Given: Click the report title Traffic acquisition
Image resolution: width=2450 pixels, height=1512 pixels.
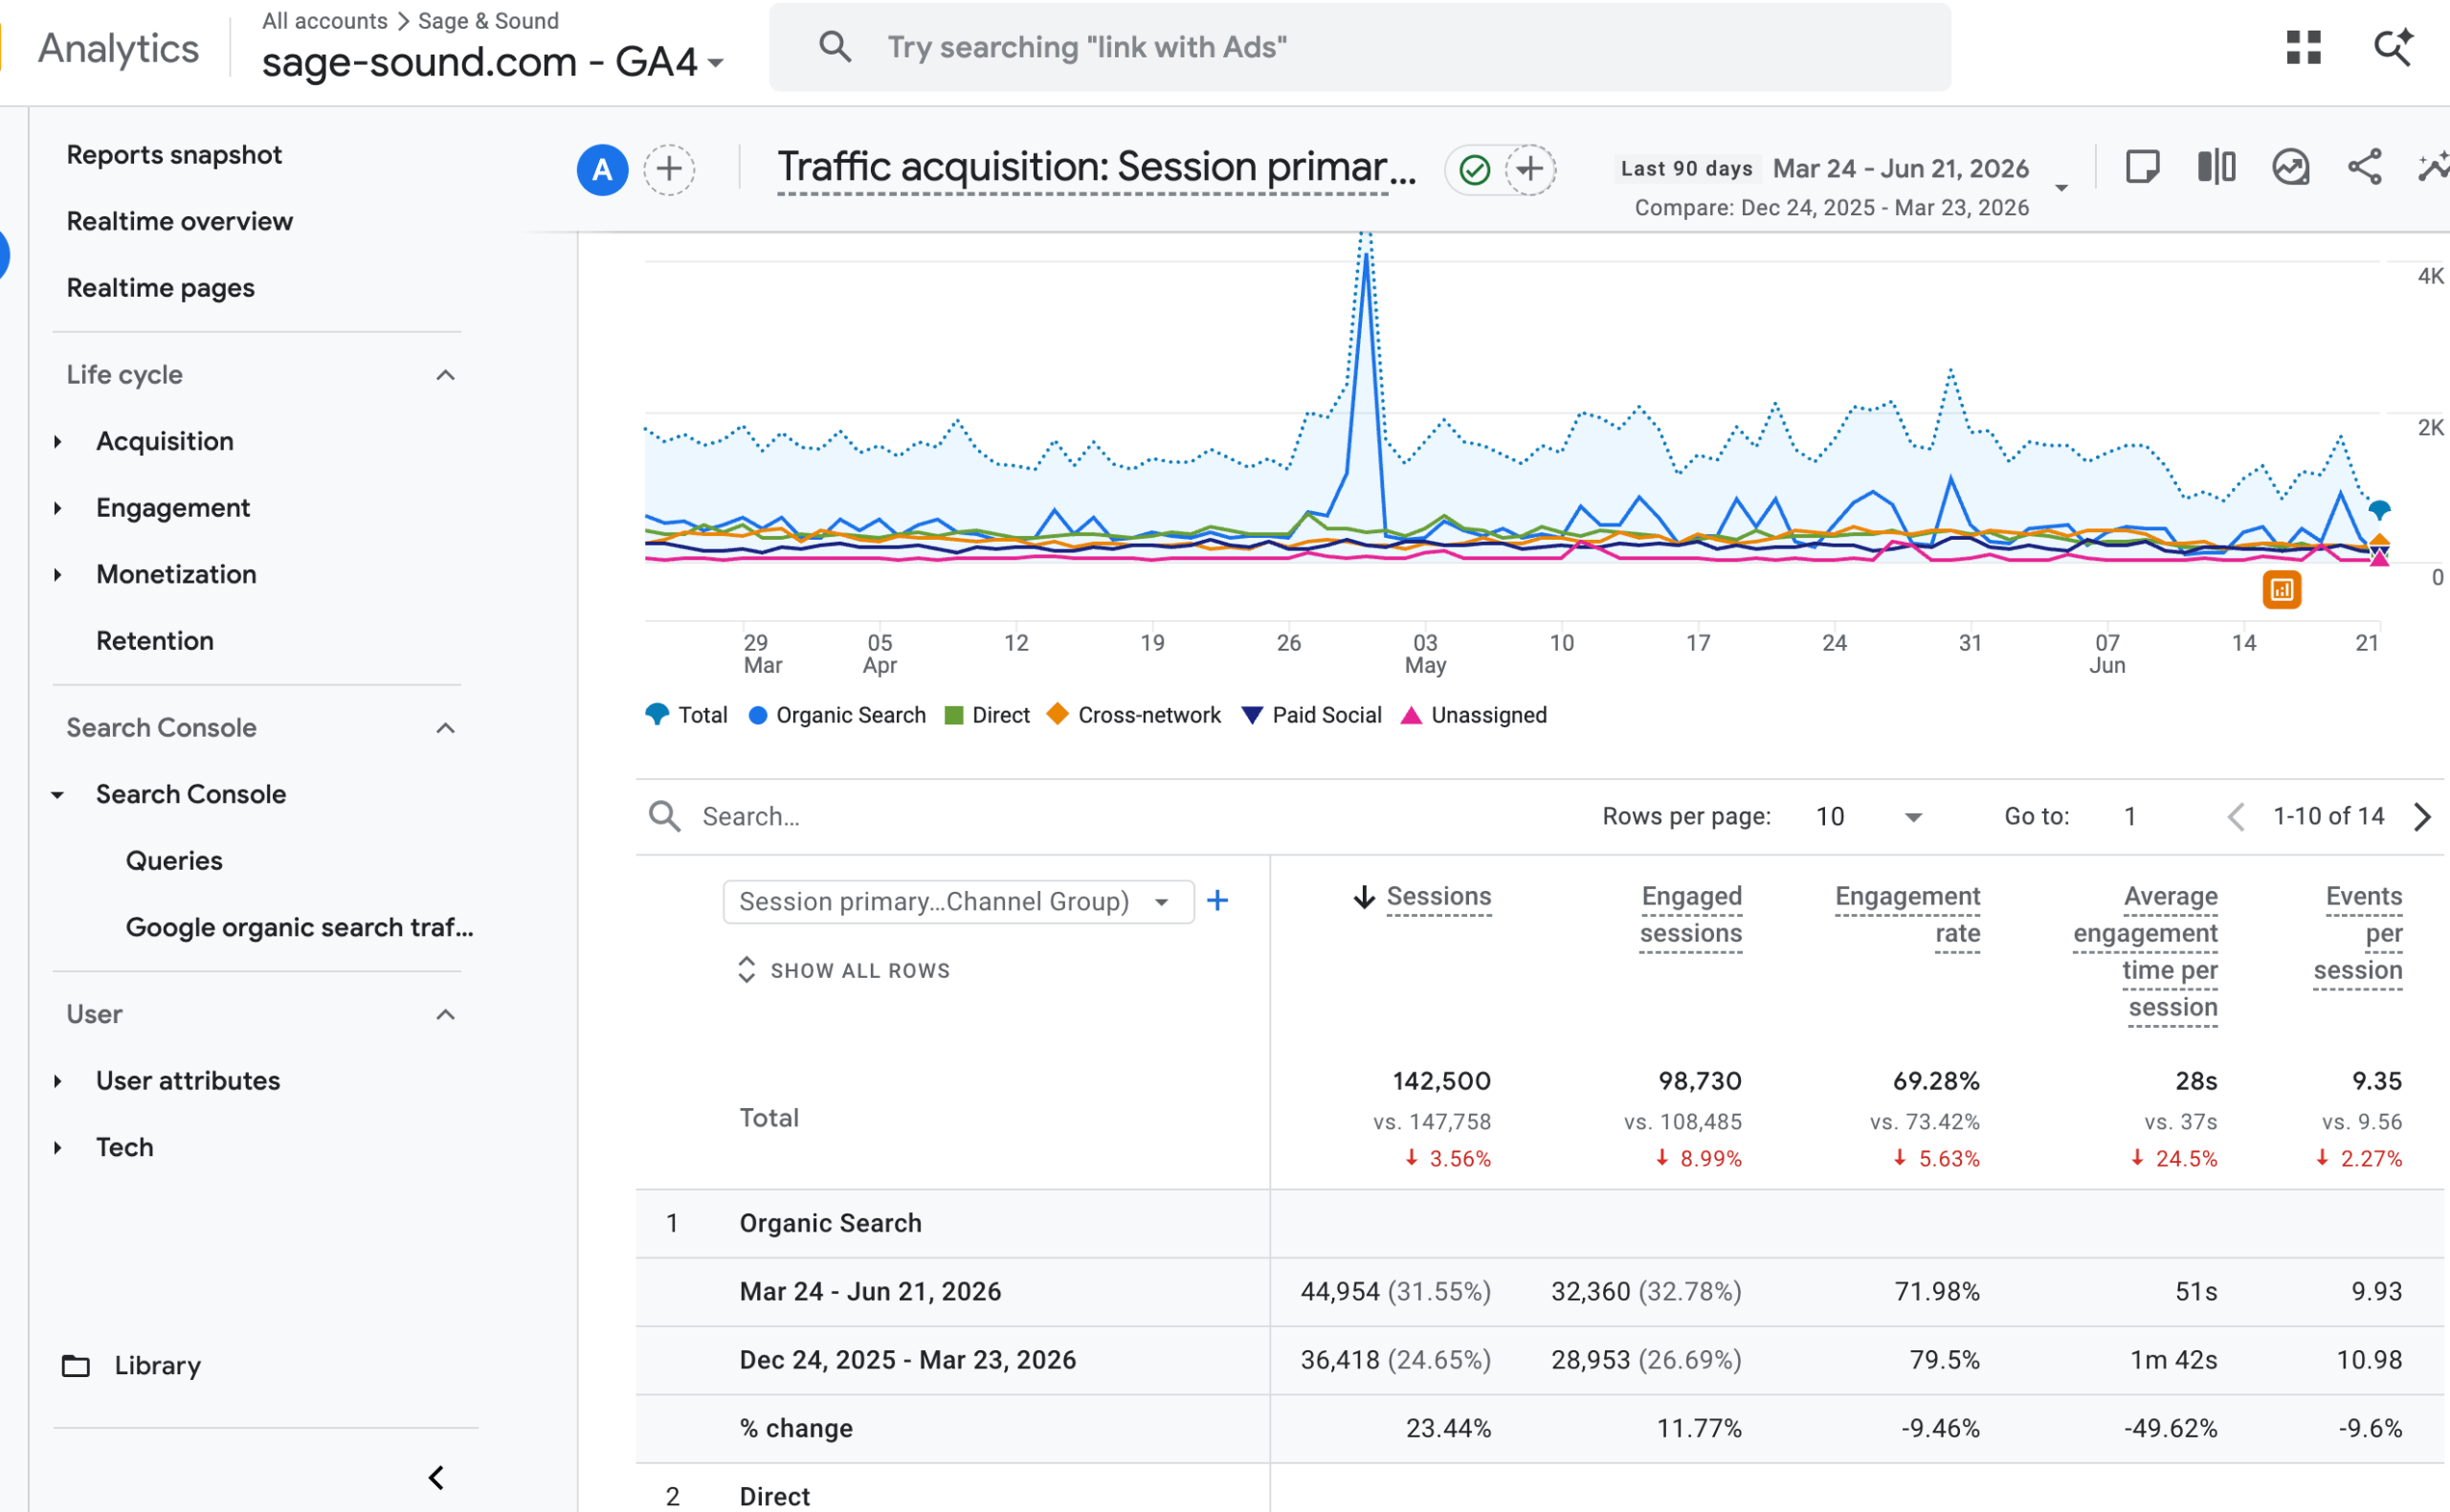Looking at the screenshot, I should click(x=1096, y=167).
